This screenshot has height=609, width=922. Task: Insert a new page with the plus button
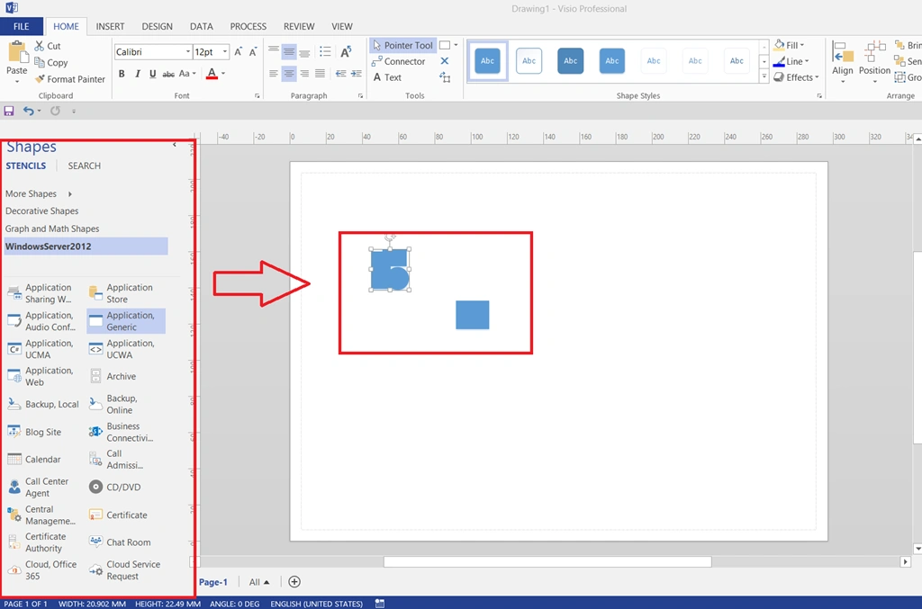click(294, 582)
